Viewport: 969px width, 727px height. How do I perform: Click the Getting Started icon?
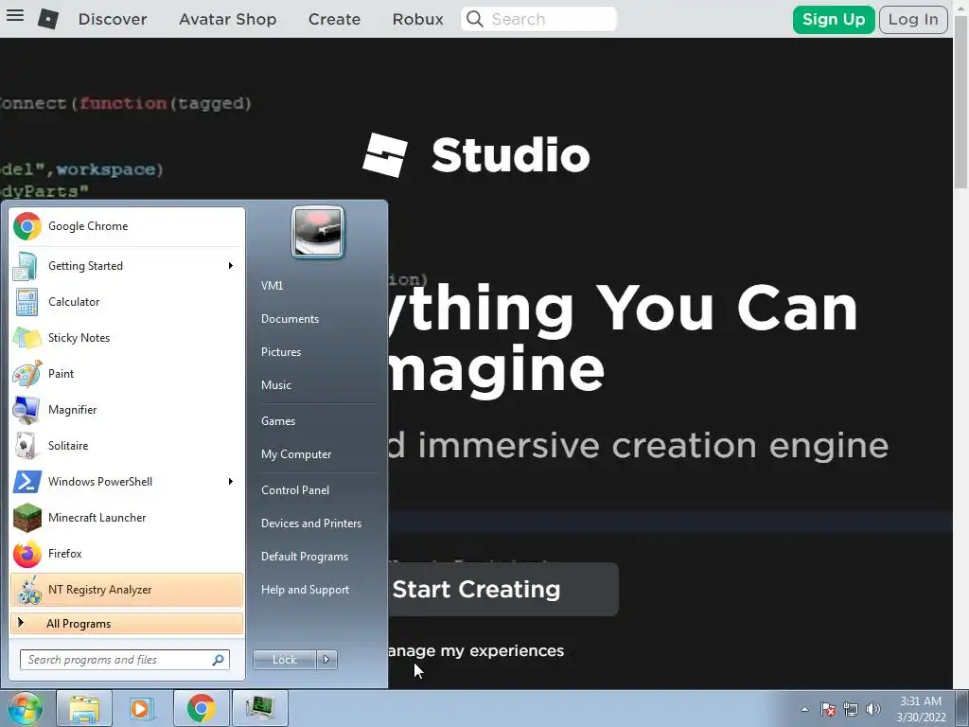[26, 266]
